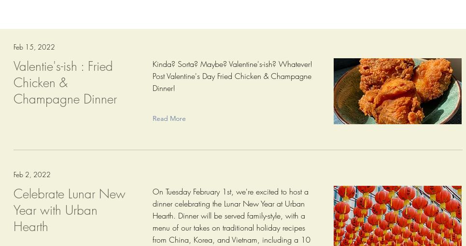The width and height of the screenshot is (466, 246).
Task: Click the Feb 15, 2022 date
Action: point(34,47)
